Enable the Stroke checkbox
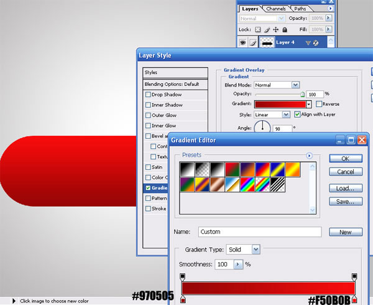The image size is (373, 305). point(148,209)
